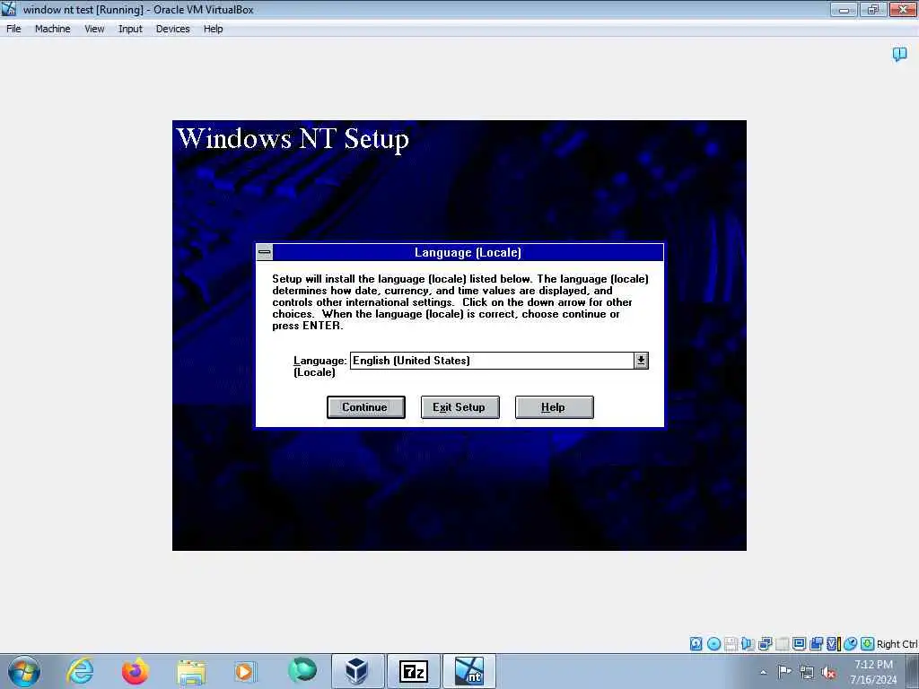Switch to the NT virtual machine taskbar button

468,671
